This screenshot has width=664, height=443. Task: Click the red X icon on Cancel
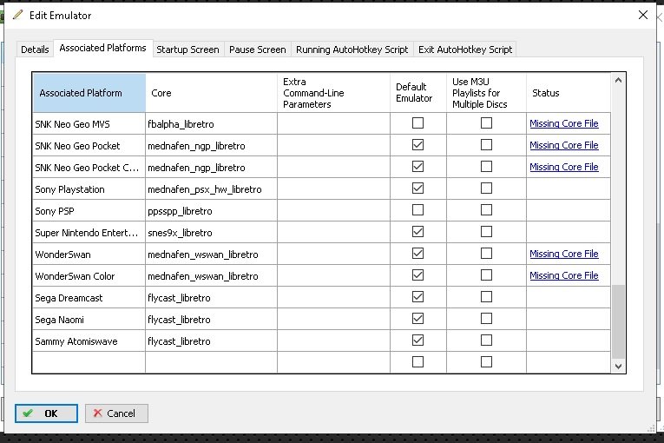[x=98, y=413]
